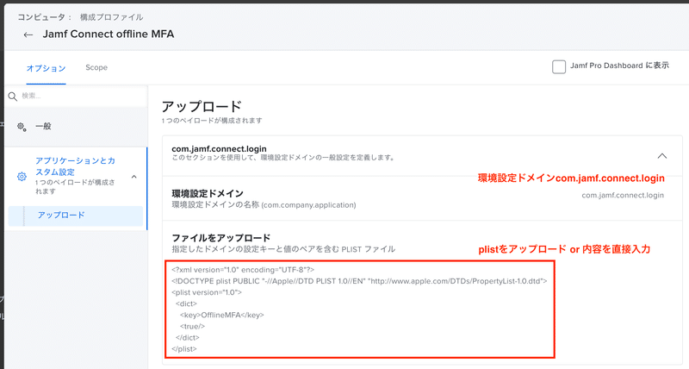The width and height of the screenshot is (689, 369).
Task: Collapse the com.jamf.connect.login section chevron
Action: 661,156
